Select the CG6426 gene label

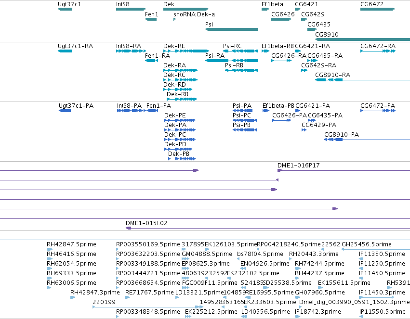283,14
